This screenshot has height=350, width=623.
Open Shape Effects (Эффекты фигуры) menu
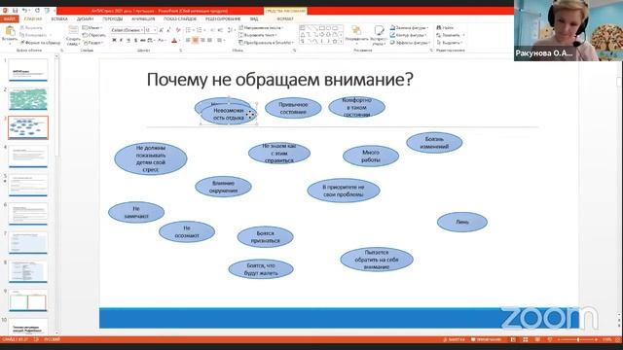coord(410,42)
